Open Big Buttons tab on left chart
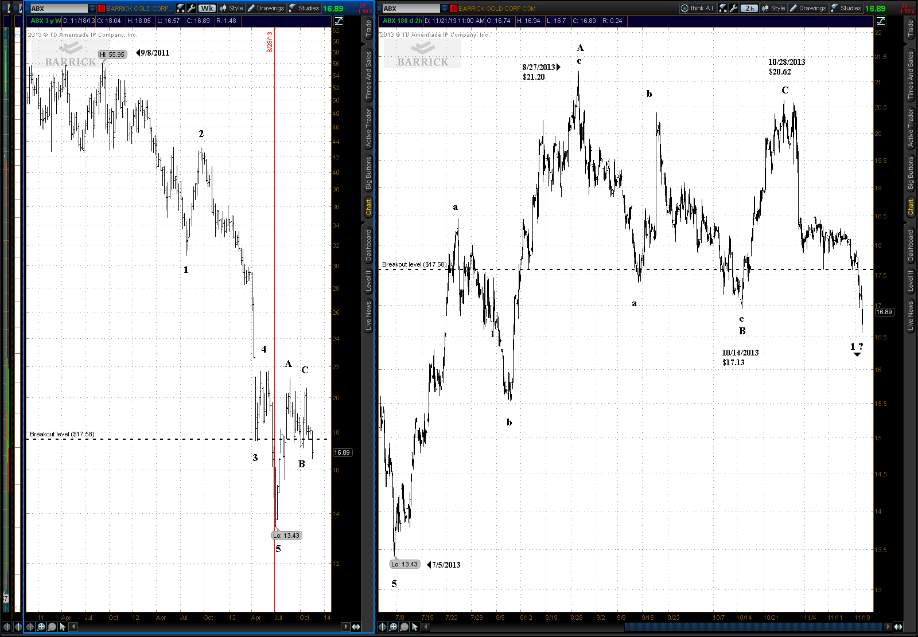918x637 pixels. pyautogui.click(x=368, y=173)
